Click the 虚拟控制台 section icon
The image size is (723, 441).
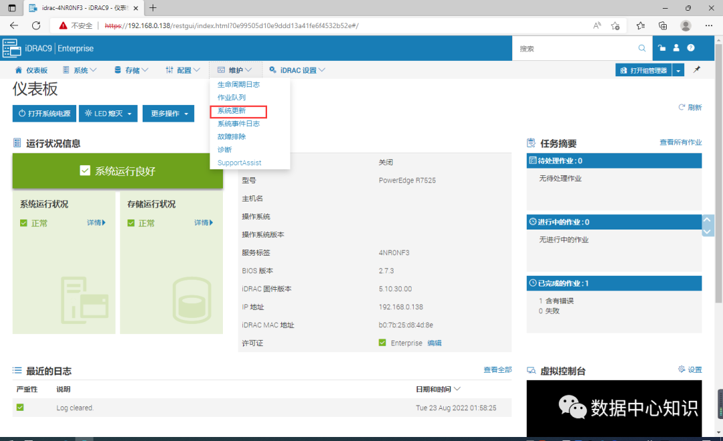click(x=531, y=371)
